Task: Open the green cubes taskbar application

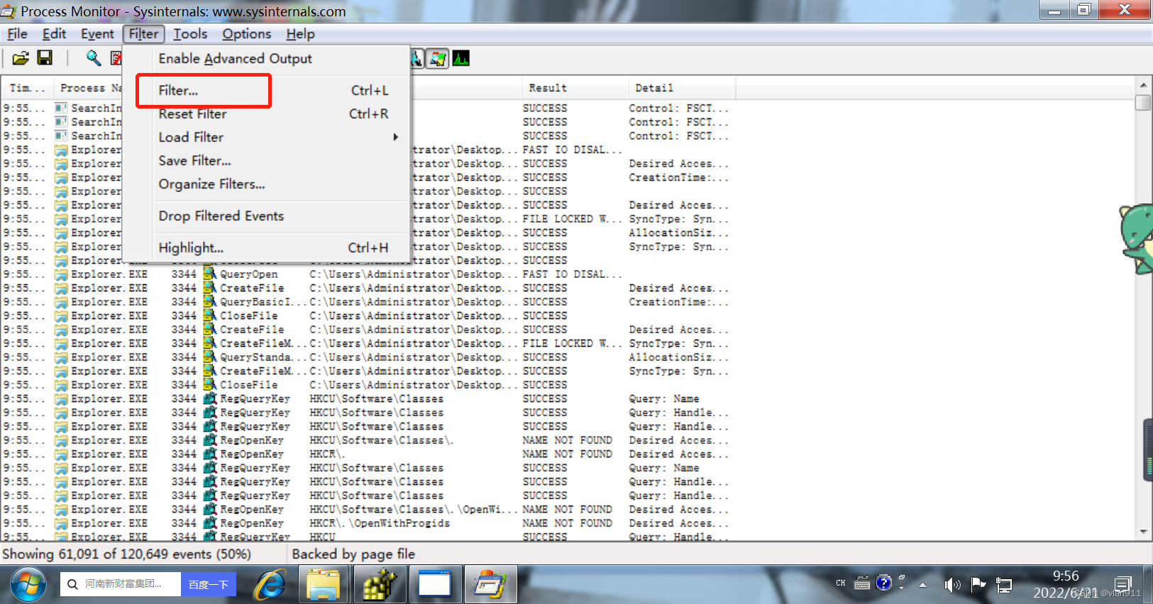Action: pos(380,585)
